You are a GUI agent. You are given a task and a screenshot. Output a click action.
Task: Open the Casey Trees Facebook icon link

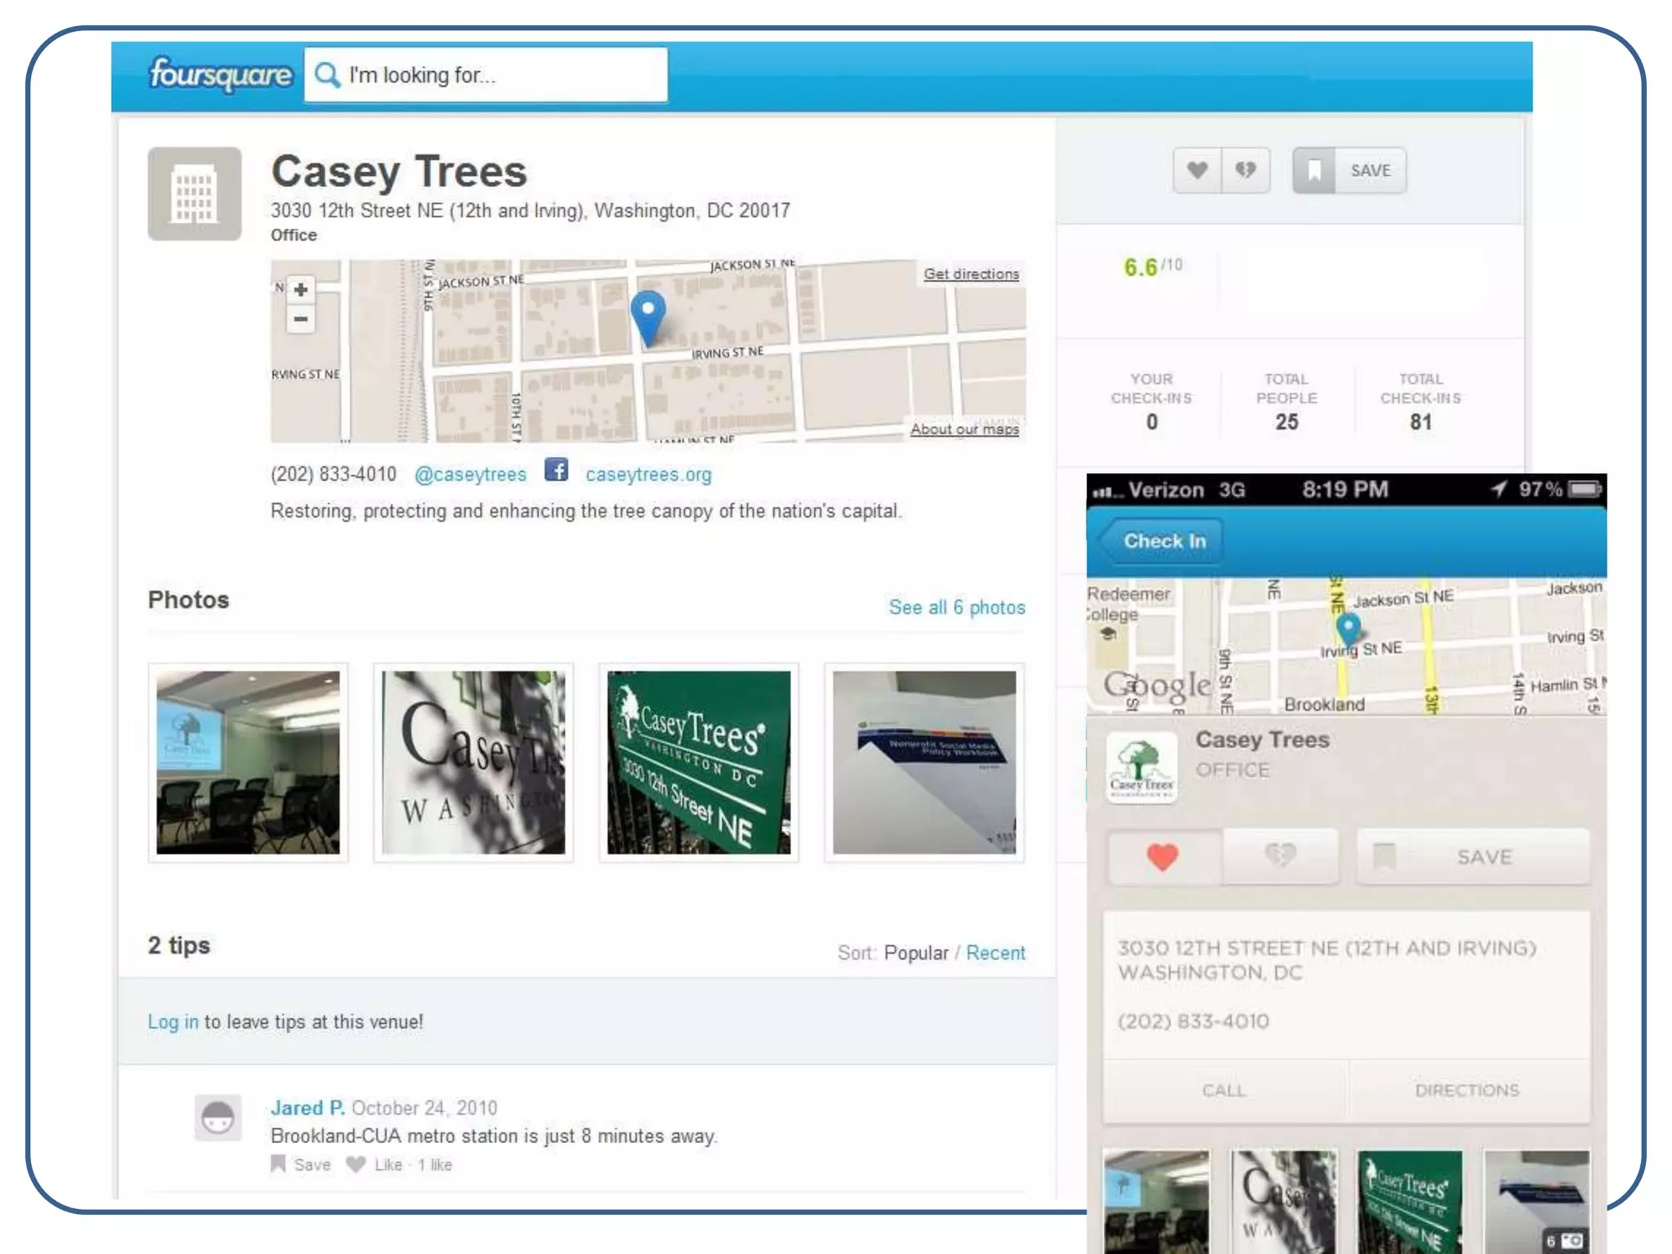pos(556,470)
